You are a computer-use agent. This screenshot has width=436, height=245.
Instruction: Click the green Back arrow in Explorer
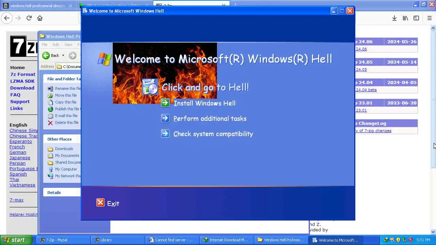tap(46, 55)
